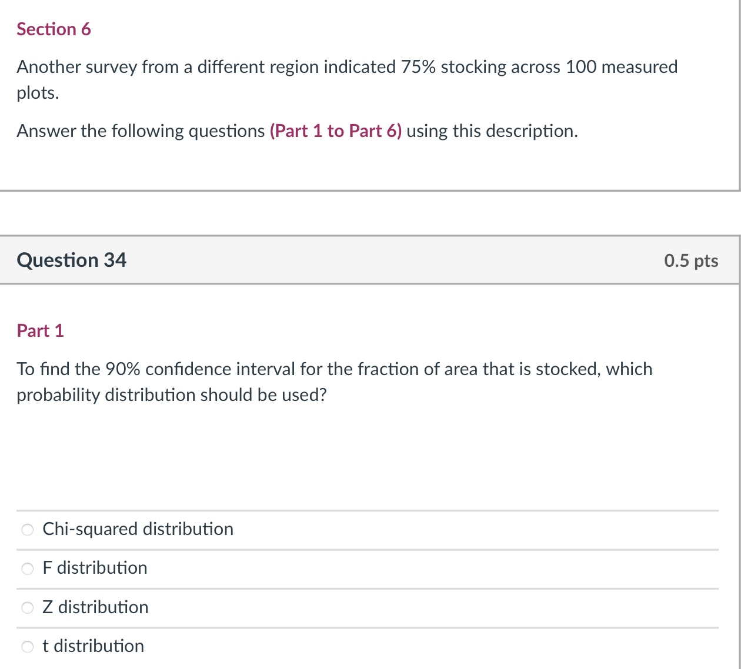Click the Part 1 to Part 6 highlighted text
The width and height of the screenshot is (741, 669).
point(335,131)
